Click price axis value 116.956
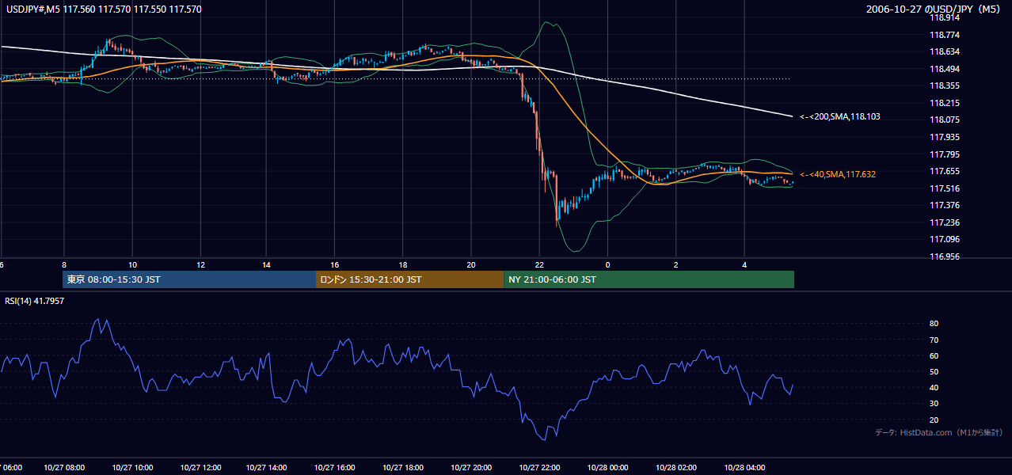Image resolution: width=1012 pixels, height=475 pixels. [x=943, y=256]
